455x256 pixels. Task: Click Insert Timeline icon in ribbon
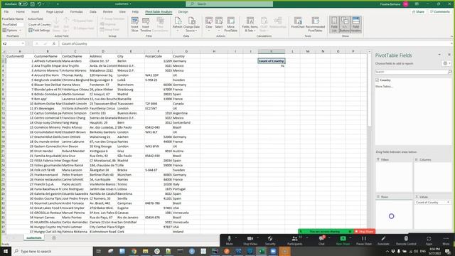(146, 24)
